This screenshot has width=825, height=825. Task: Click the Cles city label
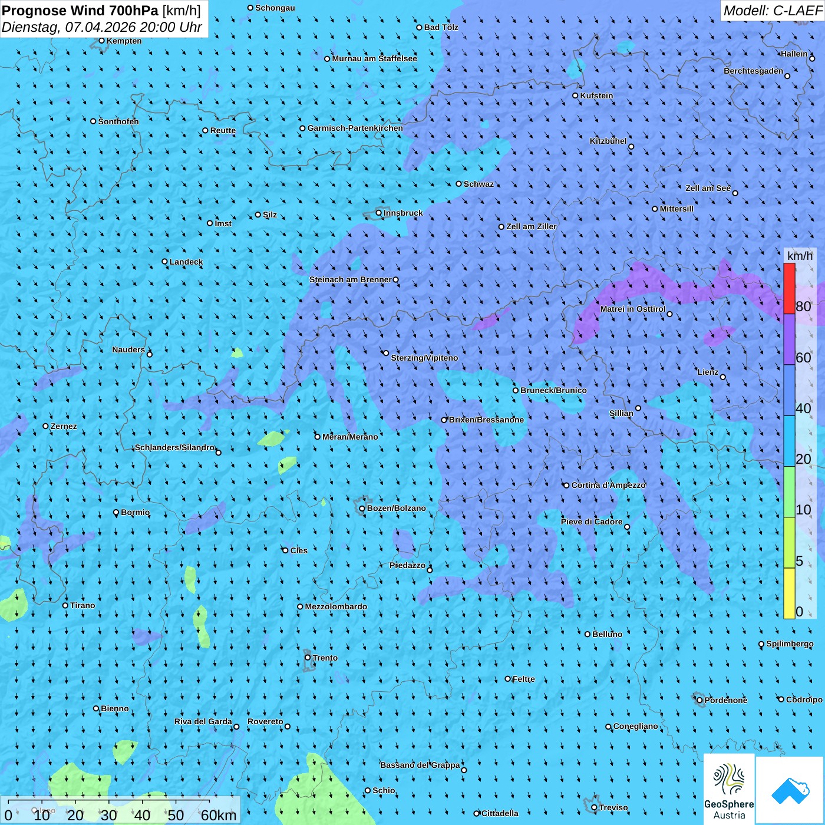pyautogui.click(x=299, y=550)
